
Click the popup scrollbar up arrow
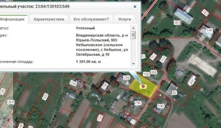(x=133, y=28)
